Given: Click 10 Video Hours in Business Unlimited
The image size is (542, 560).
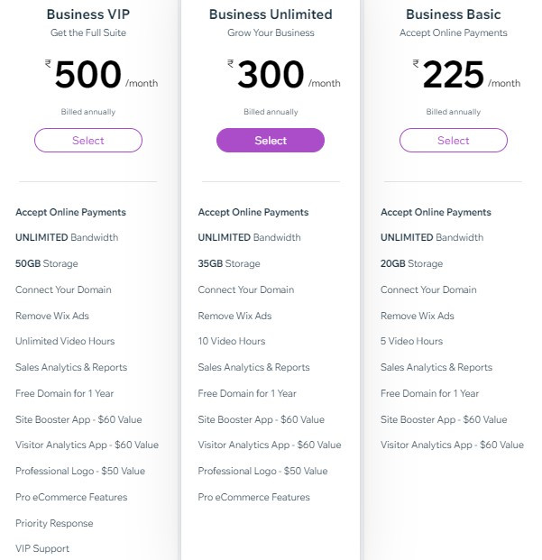Looking at the screenshot, I should [232, 341].
